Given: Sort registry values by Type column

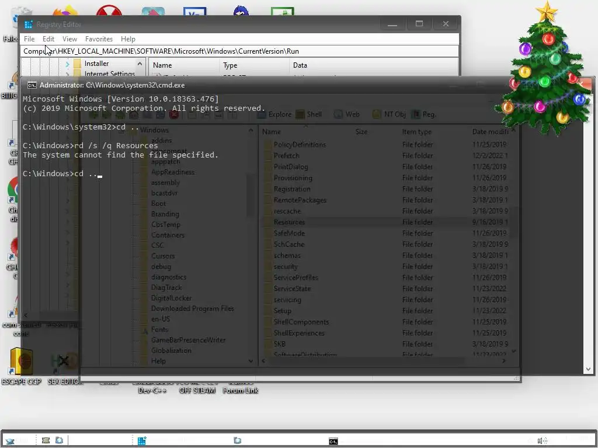Looking at the screenshot, I should (230, 65).
